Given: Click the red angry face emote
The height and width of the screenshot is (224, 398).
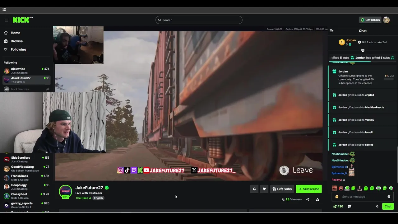Looking at the screenshot, I should click(341, 188).
